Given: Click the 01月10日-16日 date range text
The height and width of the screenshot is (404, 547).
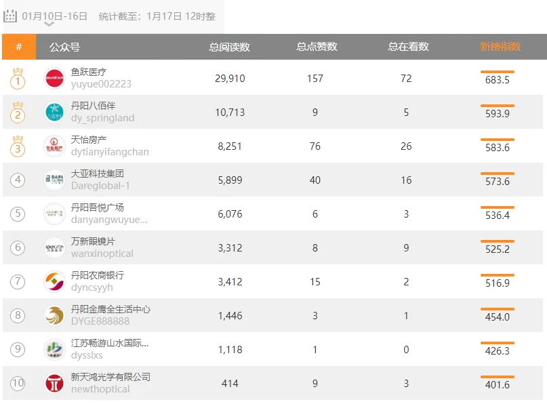Looking at the screenshot, I should pos(54,16).
